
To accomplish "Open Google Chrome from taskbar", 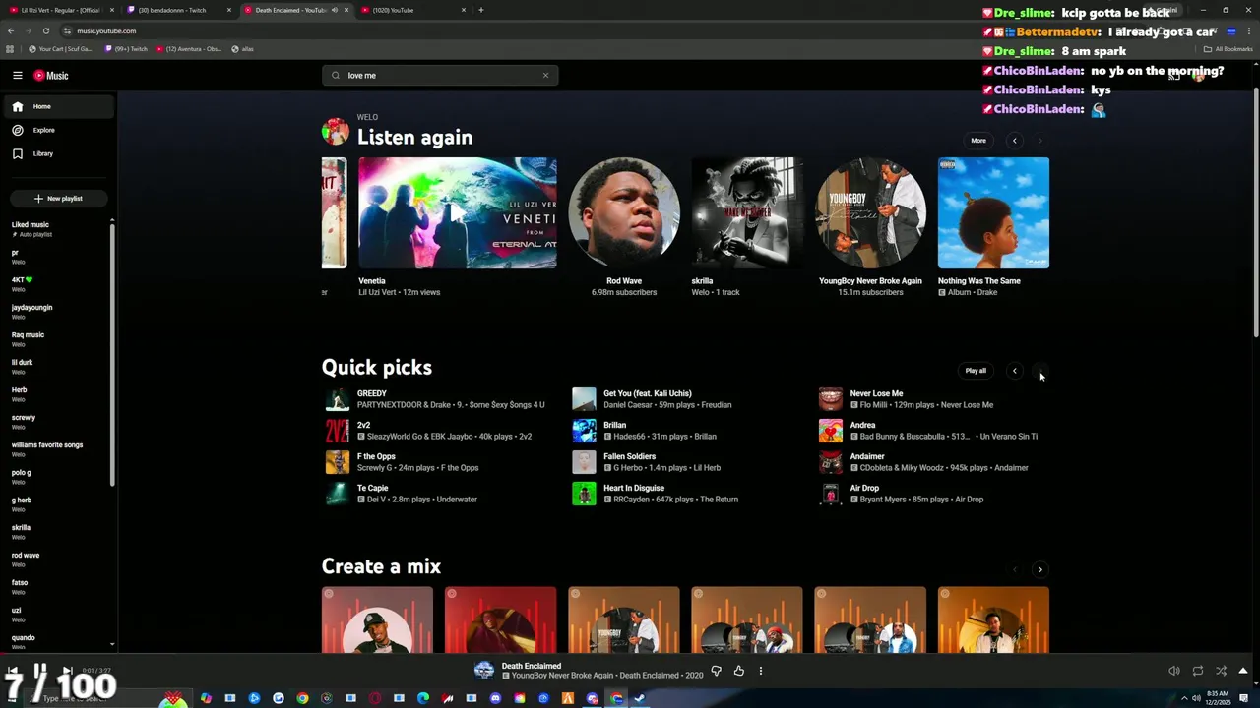I will tap(302, 698).
